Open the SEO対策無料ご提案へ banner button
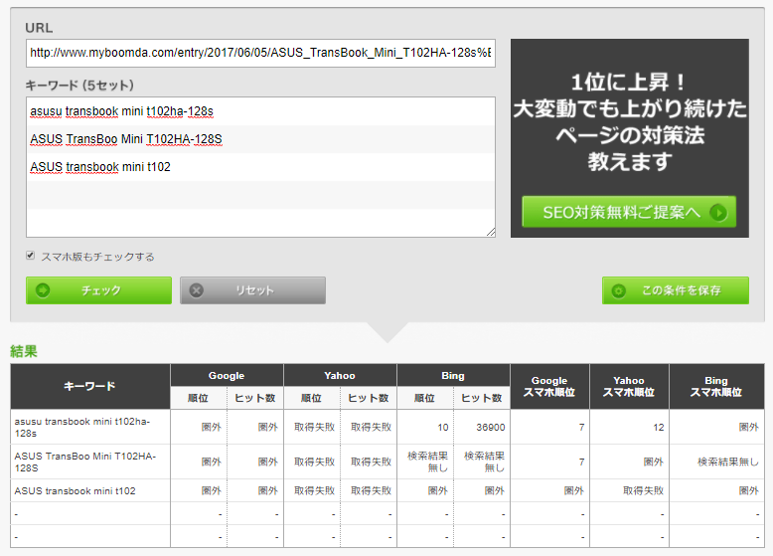The width and height of the screenshot is (773, 556). (629, 212)
